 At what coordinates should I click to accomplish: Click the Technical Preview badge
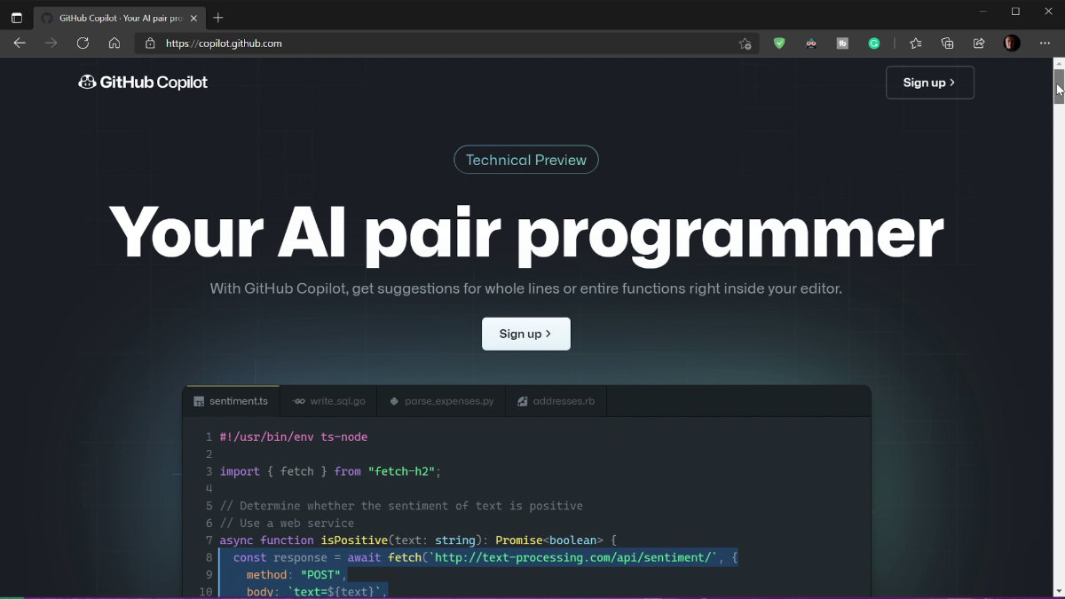tap(525, 160)
